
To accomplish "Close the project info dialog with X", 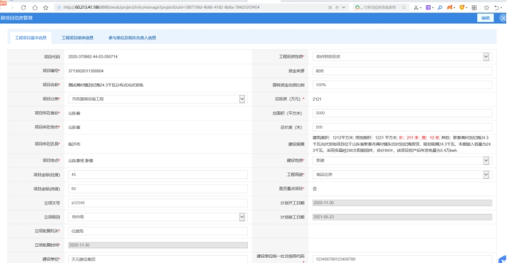I will [x=503, y=18].
